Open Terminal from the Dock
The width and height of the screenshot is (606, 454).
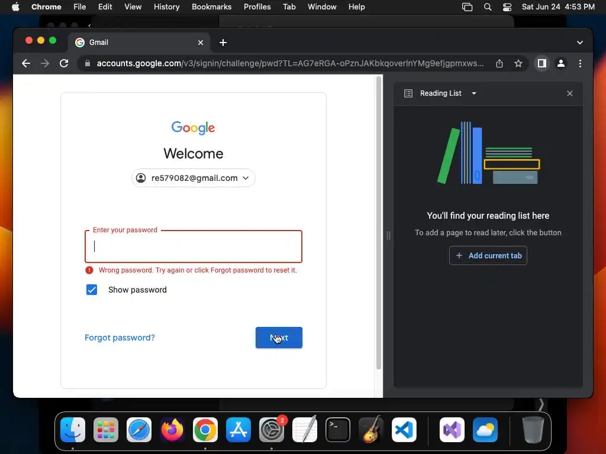coord(338,430)
